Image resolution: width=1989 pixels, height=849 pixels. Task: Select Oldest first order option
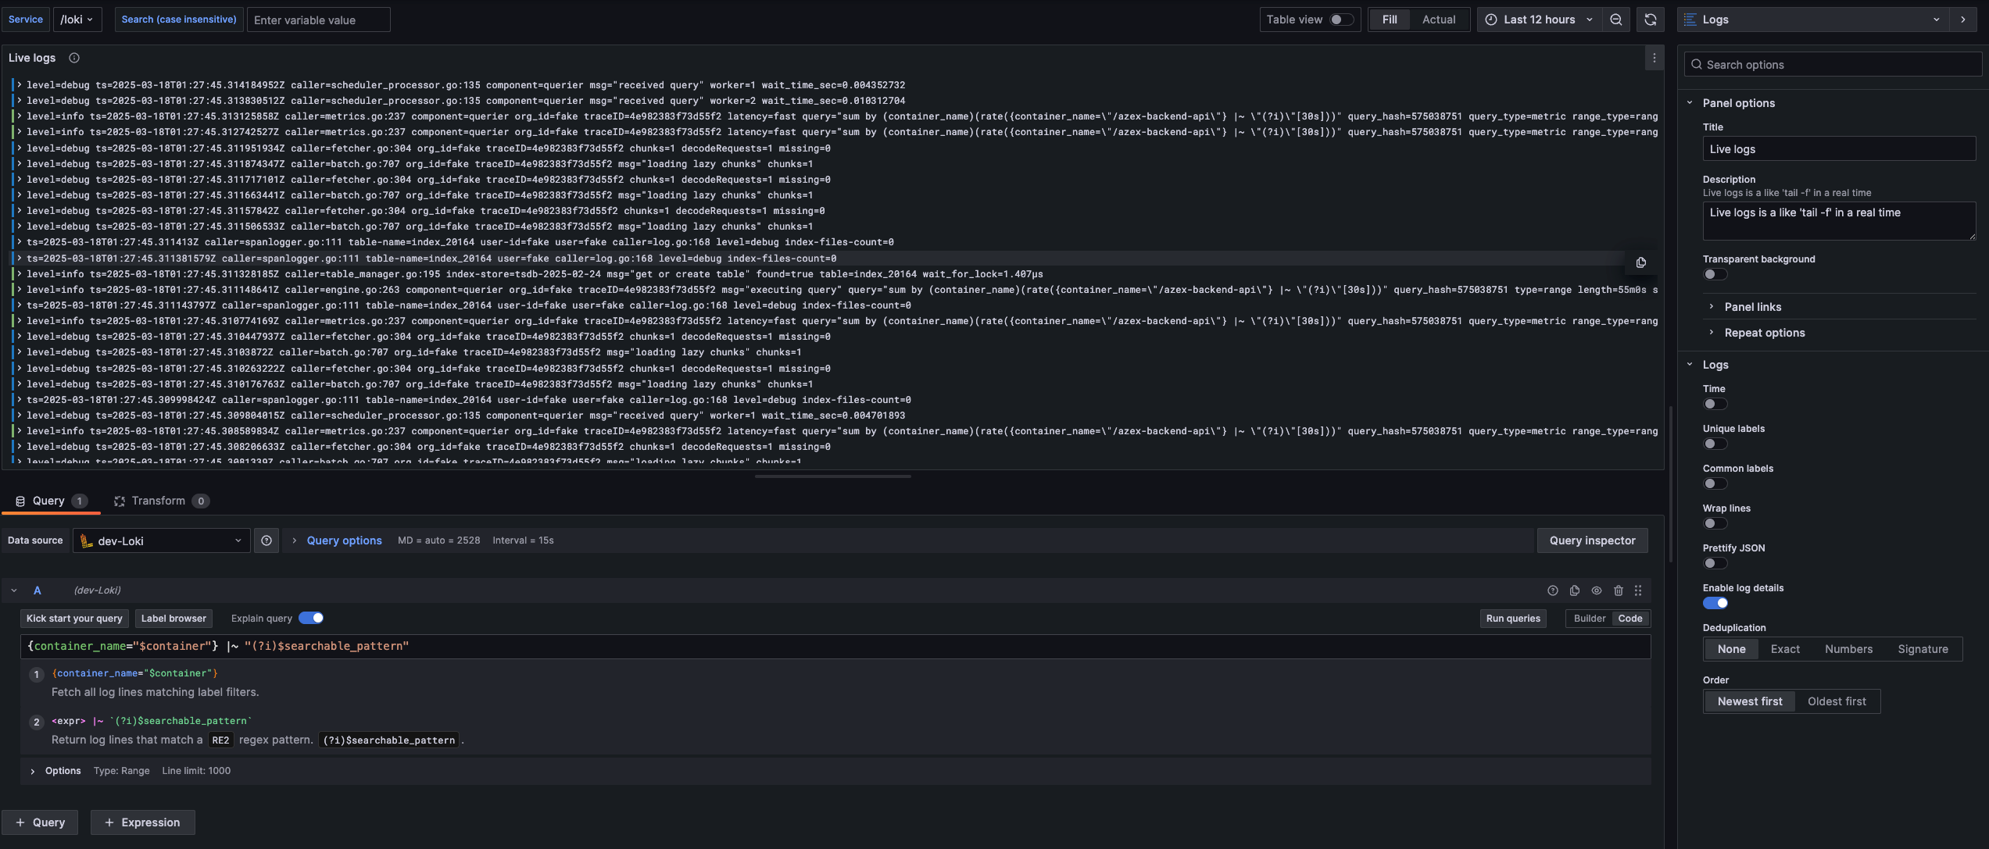[x=1837, y=701]
